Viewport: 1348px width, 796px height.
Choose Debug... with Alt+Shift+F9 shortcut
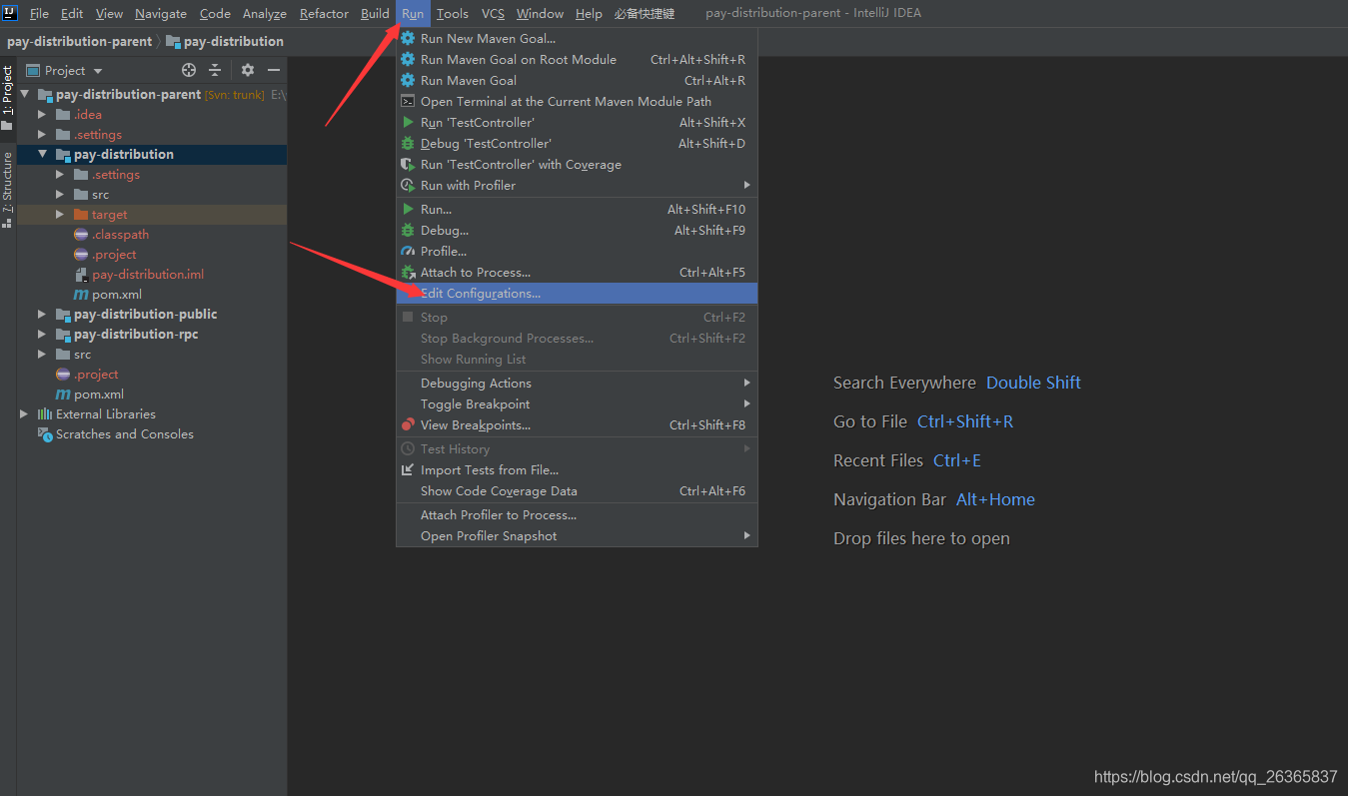pos(577,230)
